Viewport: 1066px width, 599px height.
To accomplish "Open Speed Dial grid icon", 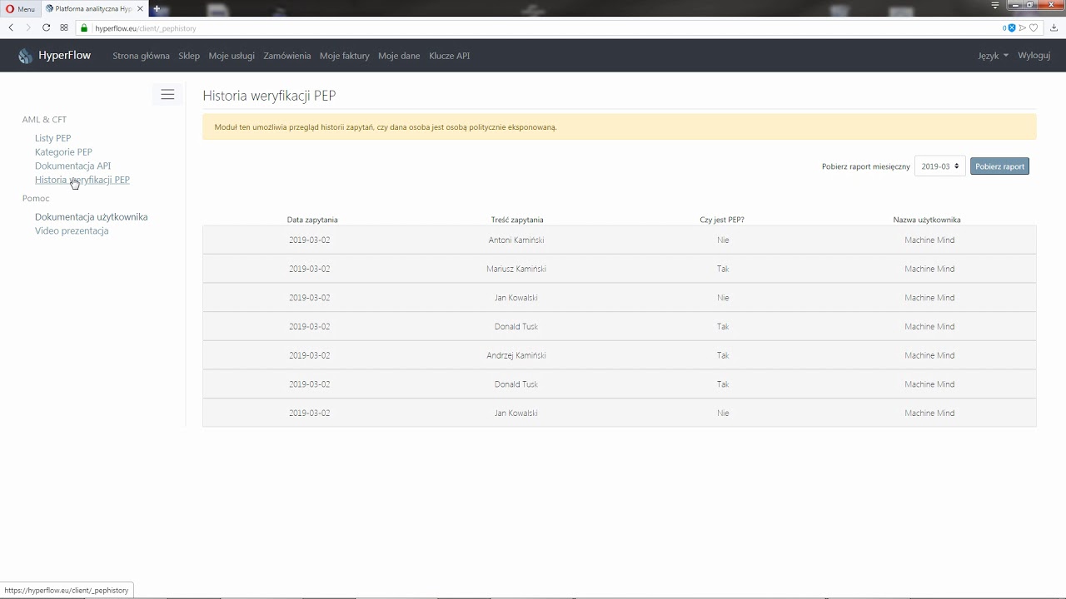I will pos(64,27).
